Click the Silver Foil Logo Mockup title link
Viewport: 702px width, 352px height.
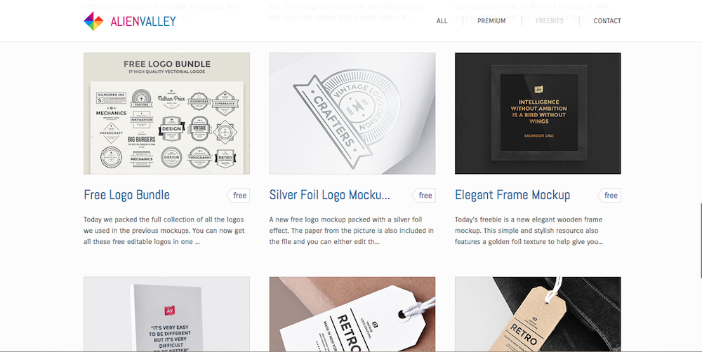pyautogui.click(x=329, y=195)
